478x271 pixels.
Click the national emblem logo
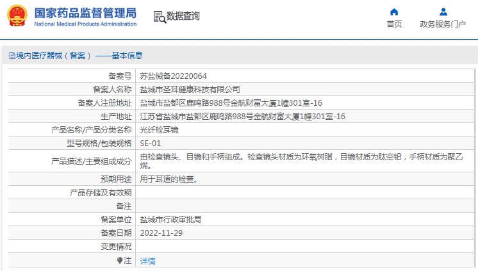17,15
